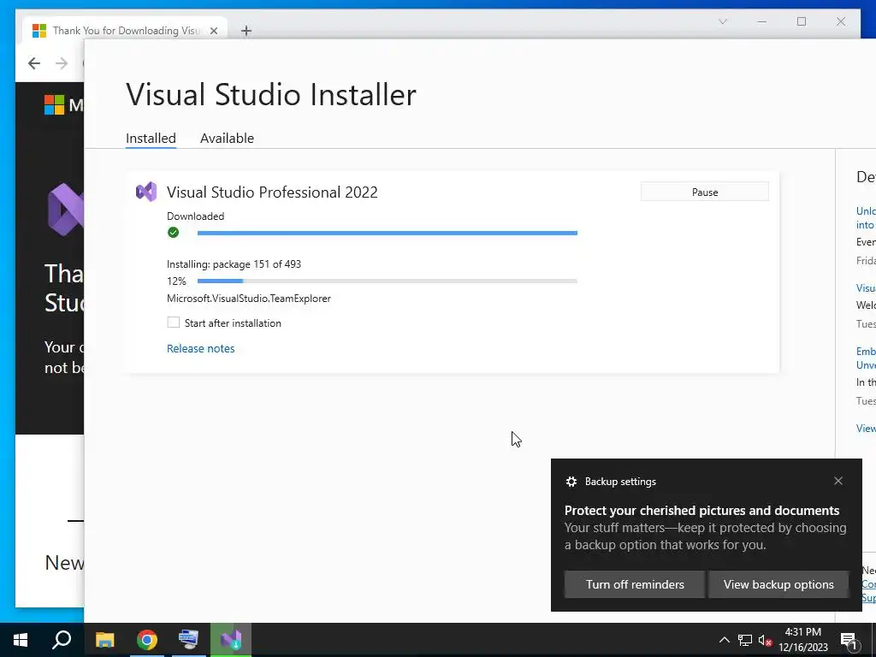This screenshot has width=876, height=657.
Task: Show hidden system tray icons
Action: click(724, 640)
